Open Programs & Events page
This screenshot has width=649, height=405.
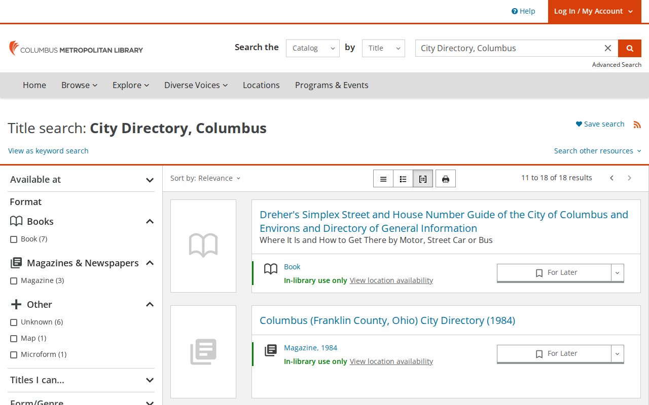[x=332, y=85]
